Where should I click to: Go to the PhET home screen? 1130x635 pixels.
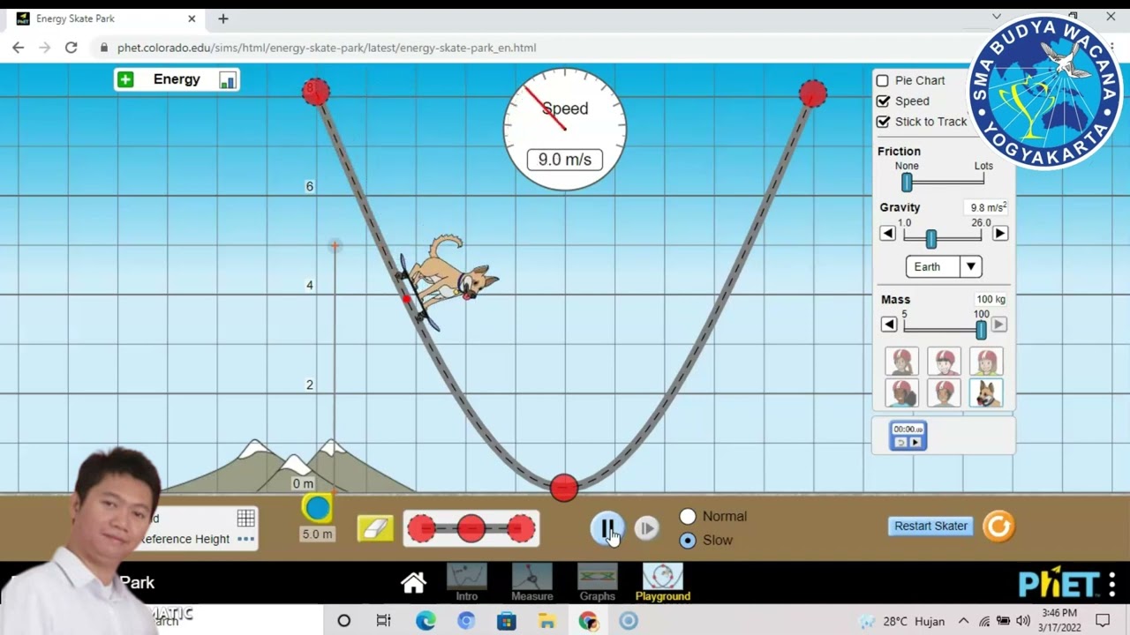[413, 583]
